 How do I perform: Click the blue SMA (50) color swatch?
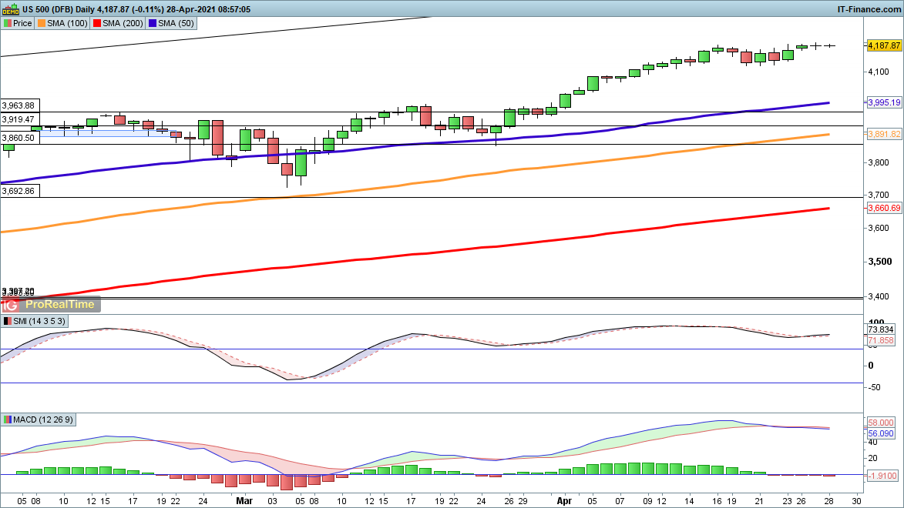coord(153,23)
